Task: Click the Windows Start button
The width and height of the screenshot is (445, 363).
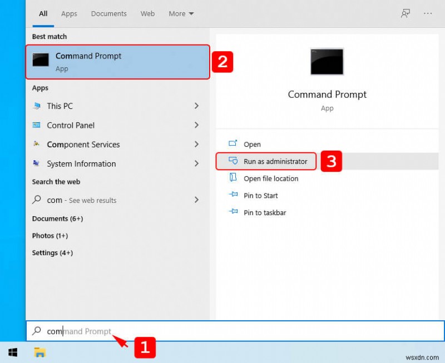Action: coord(12,352)
